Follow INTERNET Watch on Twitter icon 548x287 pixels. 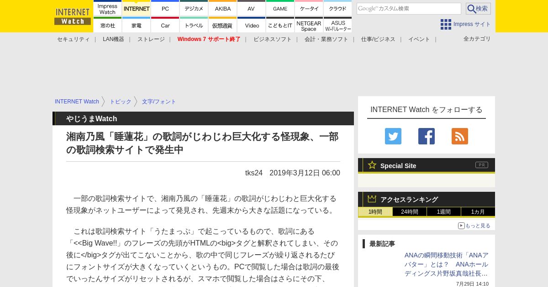[x=393, y=136]
